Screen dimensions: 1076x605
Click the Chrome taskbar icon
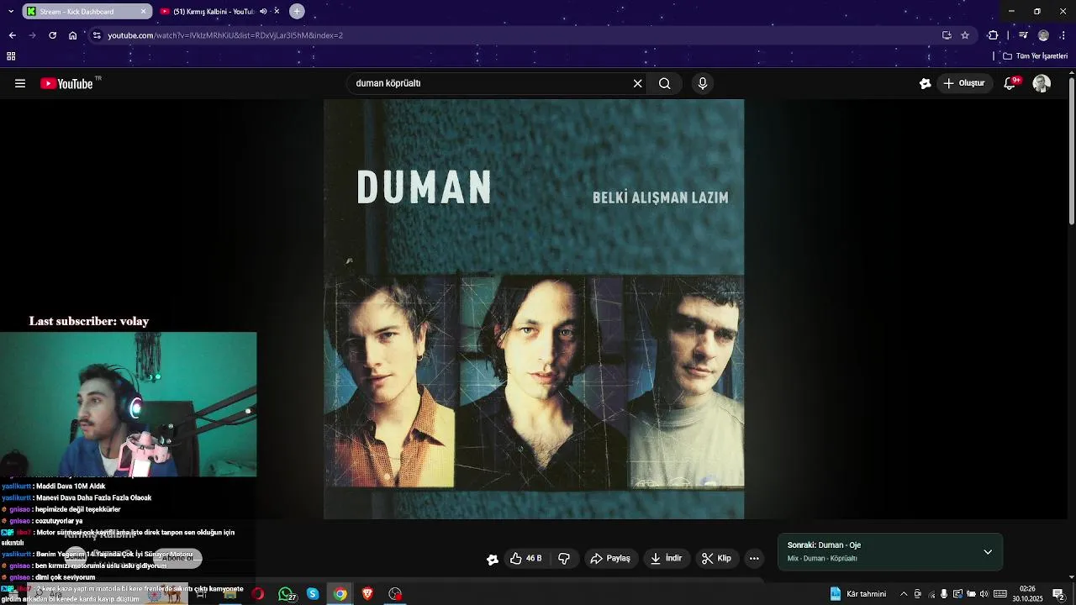tap(340, 594)
